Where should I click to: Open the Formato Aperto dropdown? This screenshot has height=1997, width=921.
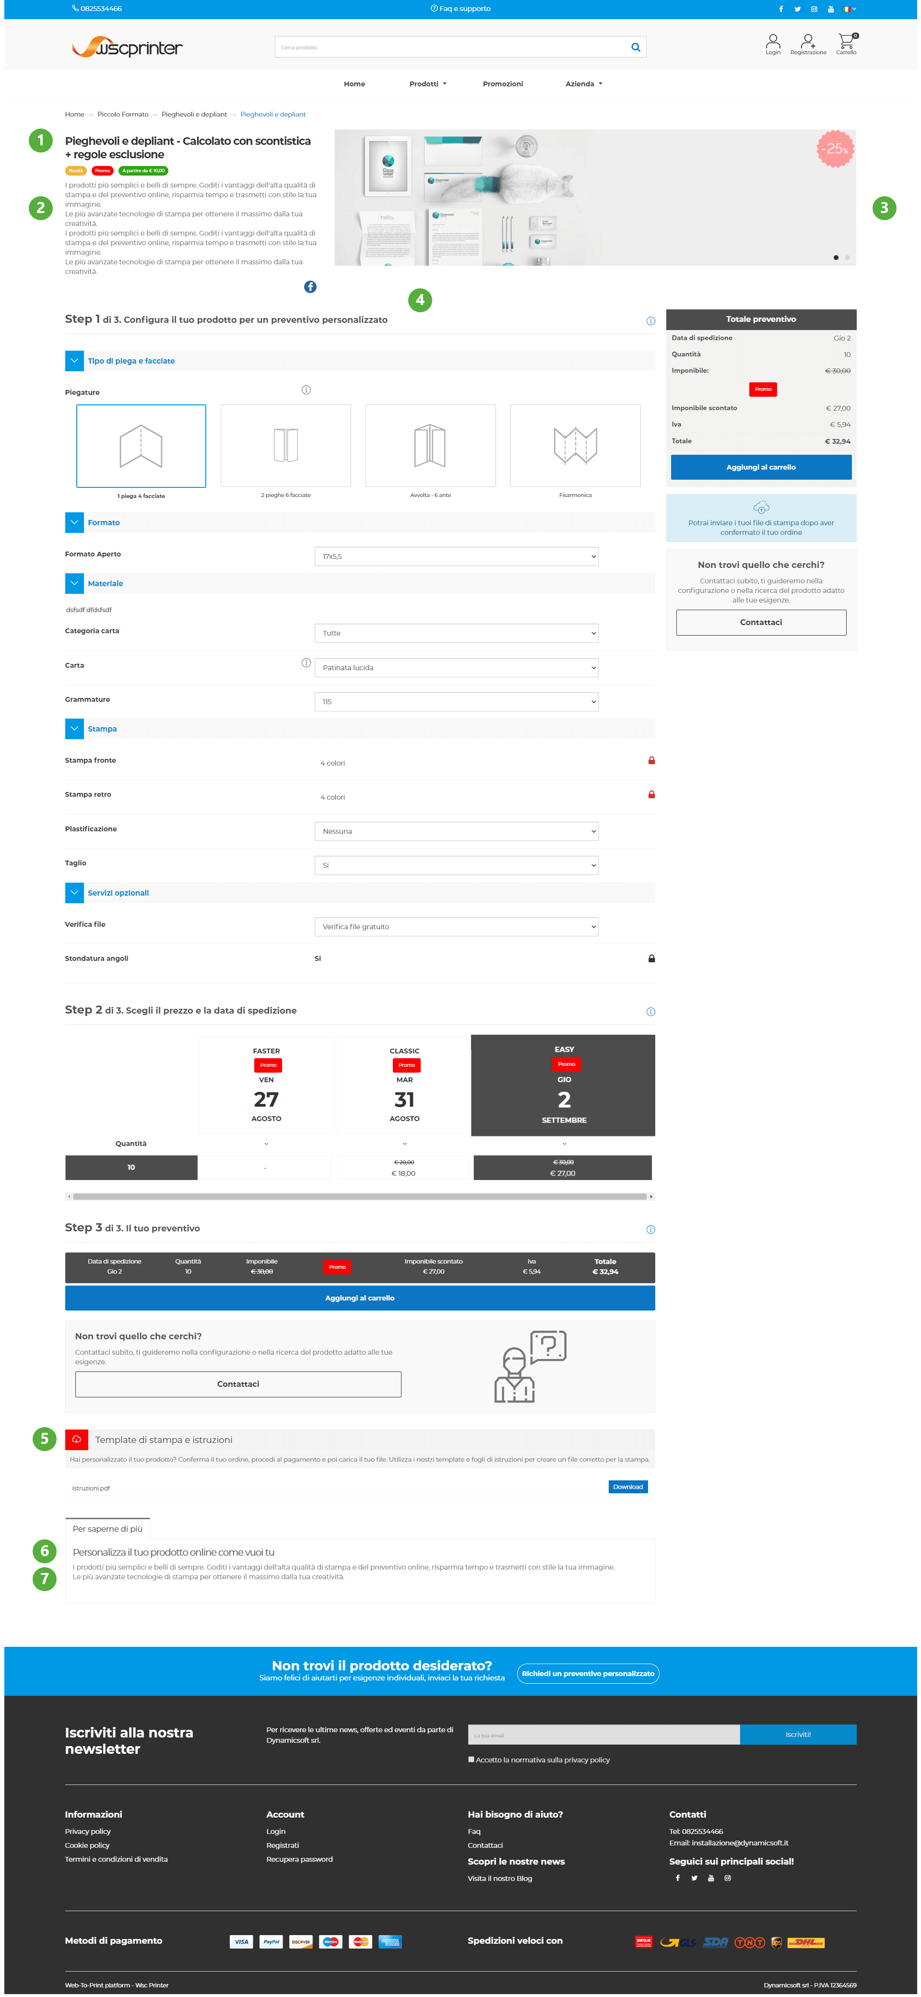456,556
